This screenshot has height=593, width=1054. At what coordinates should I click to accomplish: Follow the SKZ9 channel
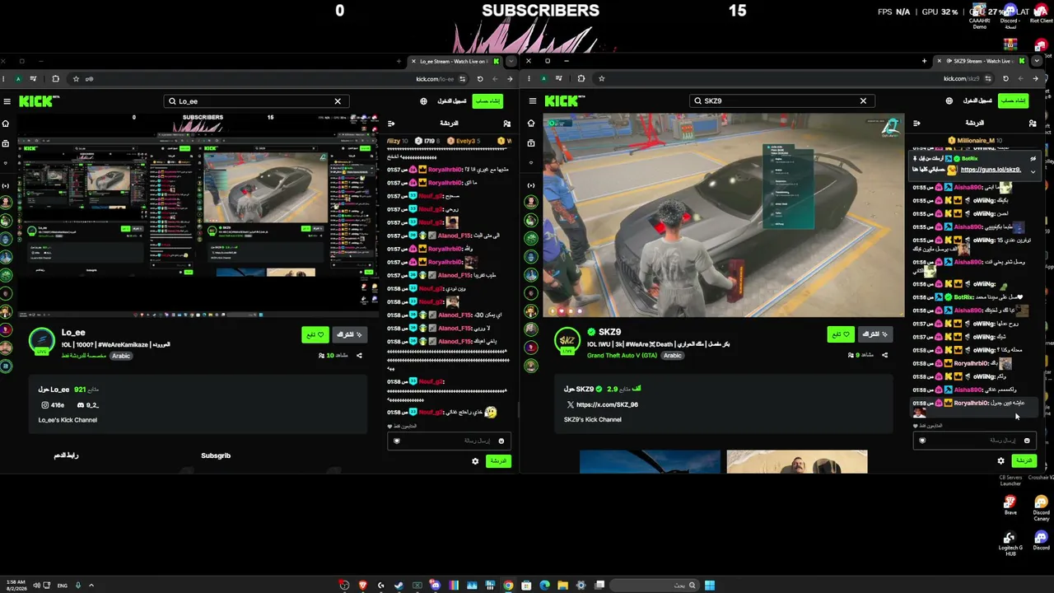(x=841, y=334)
